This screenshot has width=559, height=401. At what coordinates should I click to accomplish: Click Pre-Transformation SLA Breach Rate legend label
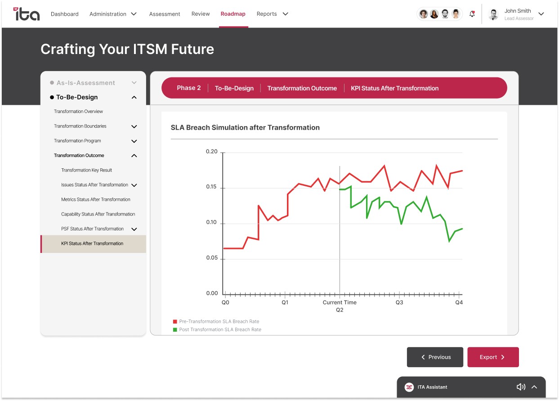pos(219,322)
